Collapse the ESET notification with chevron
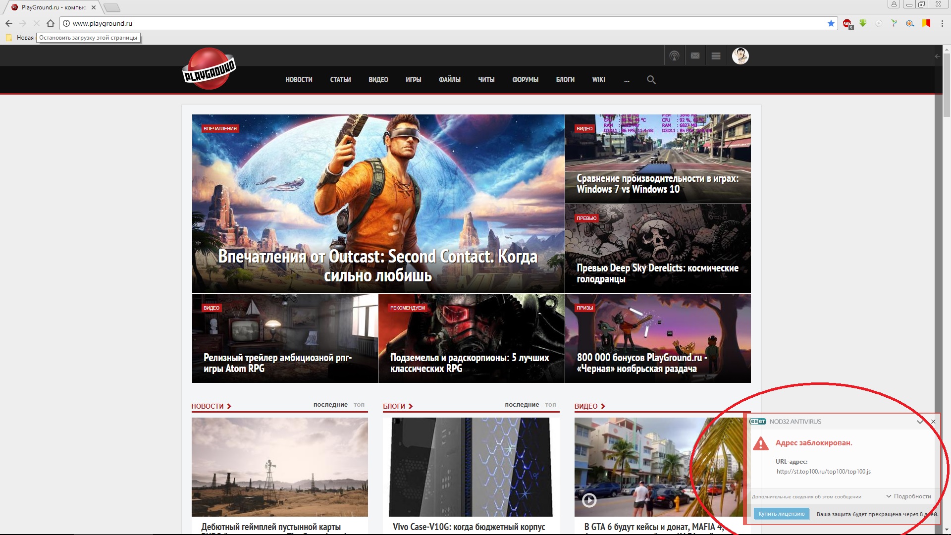Screen dimensions: 951x535 (920, 422)
